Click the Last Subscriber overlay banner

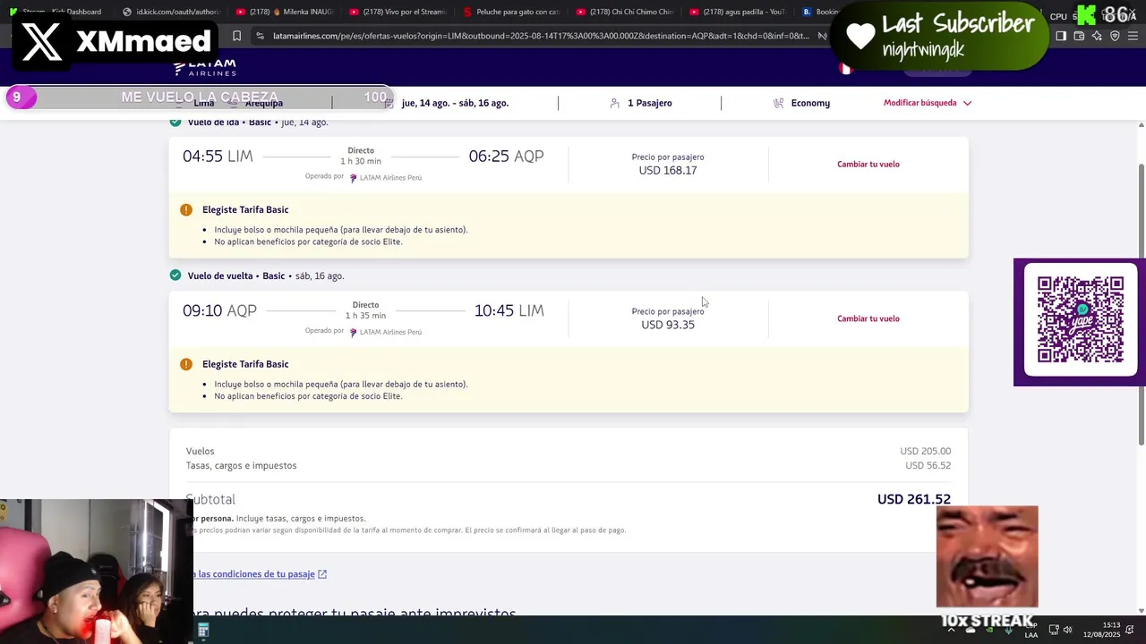[x=938, y=36]
